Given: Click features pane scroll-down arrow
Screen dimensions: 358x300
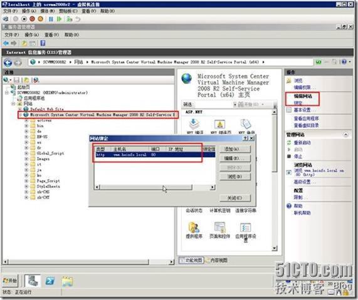Looking at the screenshot, I should click(275, 248).
